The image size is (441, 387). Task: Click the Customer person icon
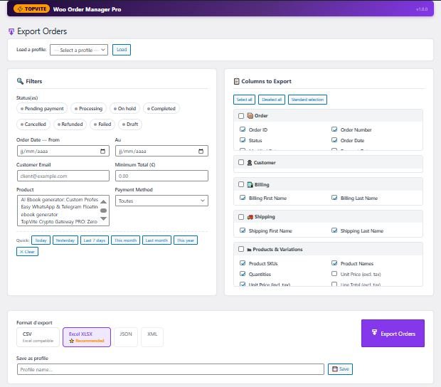[250, 163]
